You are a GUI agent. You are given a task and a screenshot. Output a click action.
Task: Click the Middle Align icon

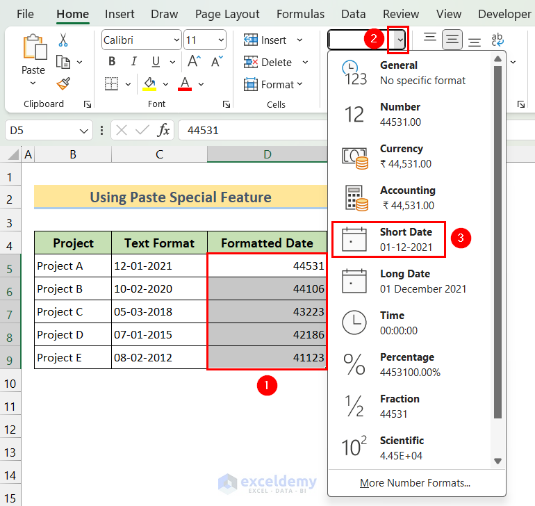pos(452,40)
